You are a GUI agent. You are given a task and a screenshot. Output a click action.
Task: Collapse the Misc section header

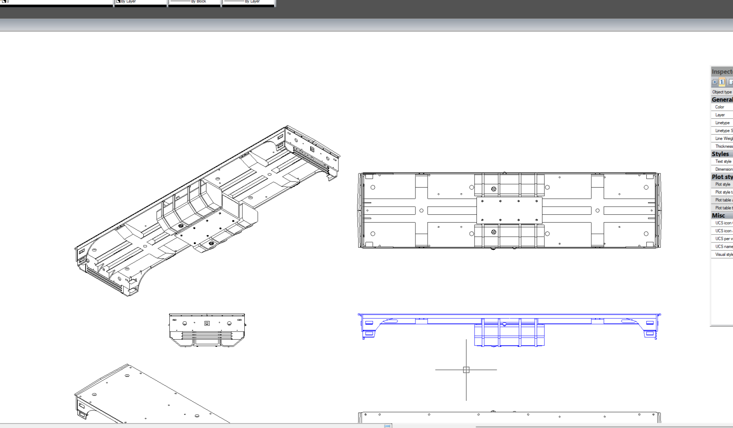pyautogui.click(x=718, y=216)
